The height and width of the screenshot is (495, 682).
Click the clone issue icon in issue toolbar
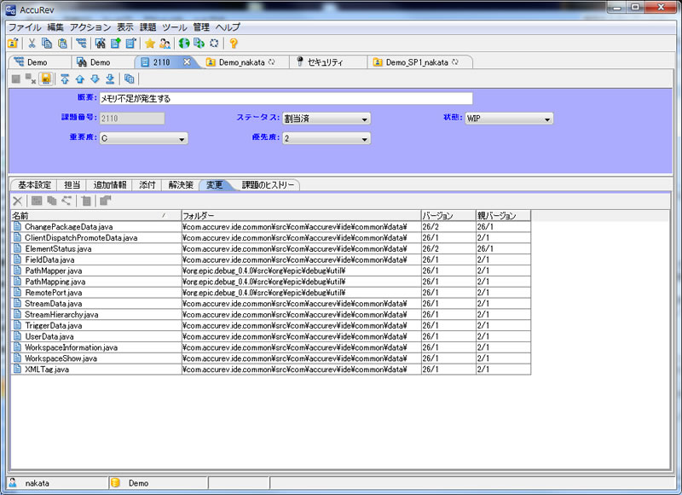[130, 79]
